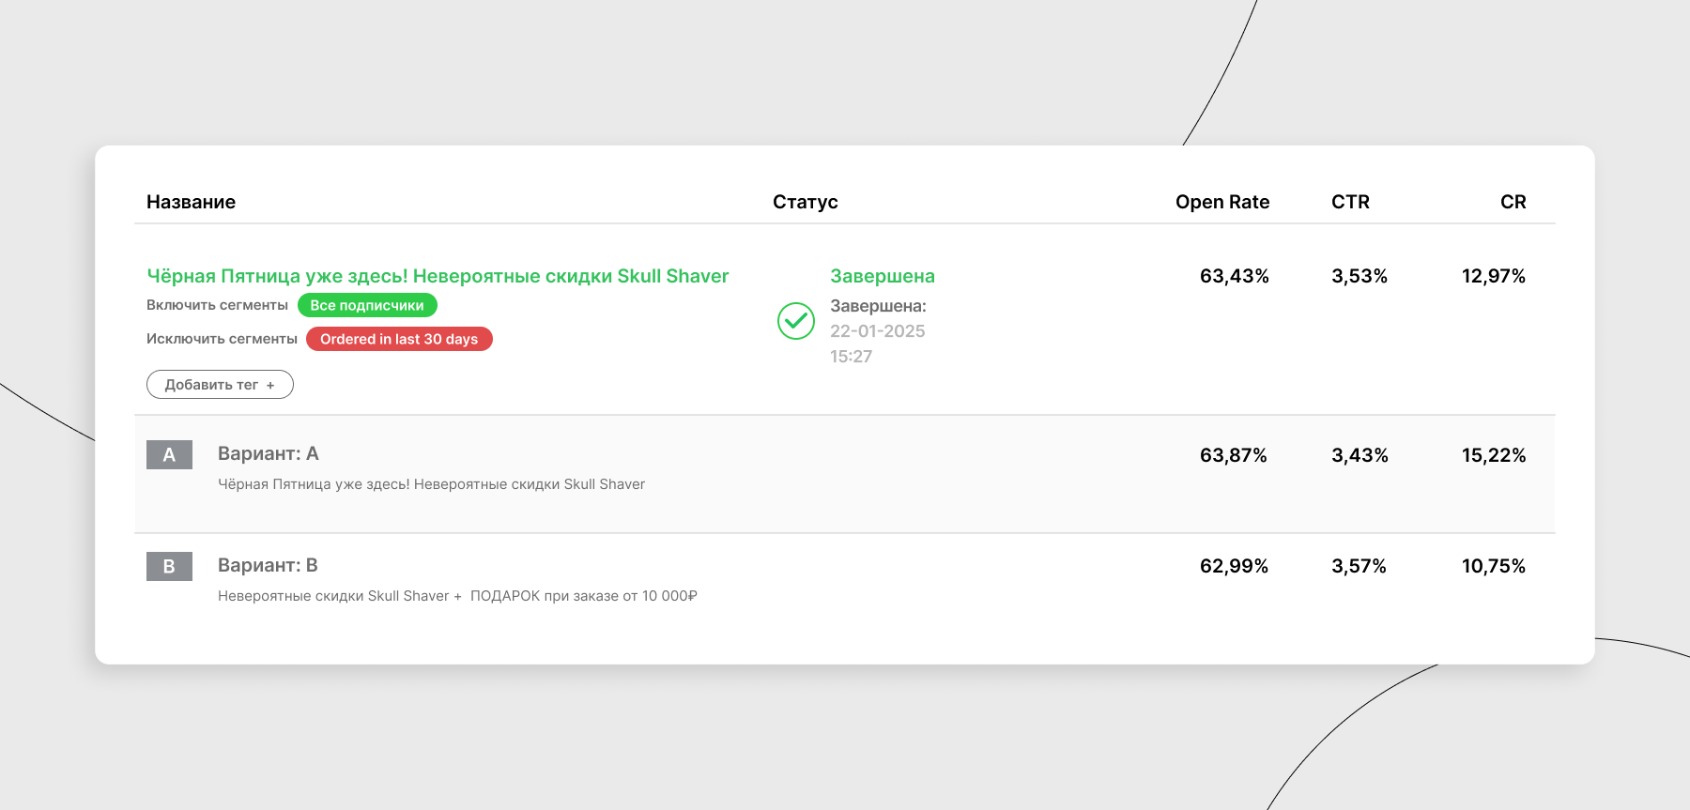The image size is (1690, 810).
Task: Select the Ordered in last 30 days tag
Action: click(399, 339)
